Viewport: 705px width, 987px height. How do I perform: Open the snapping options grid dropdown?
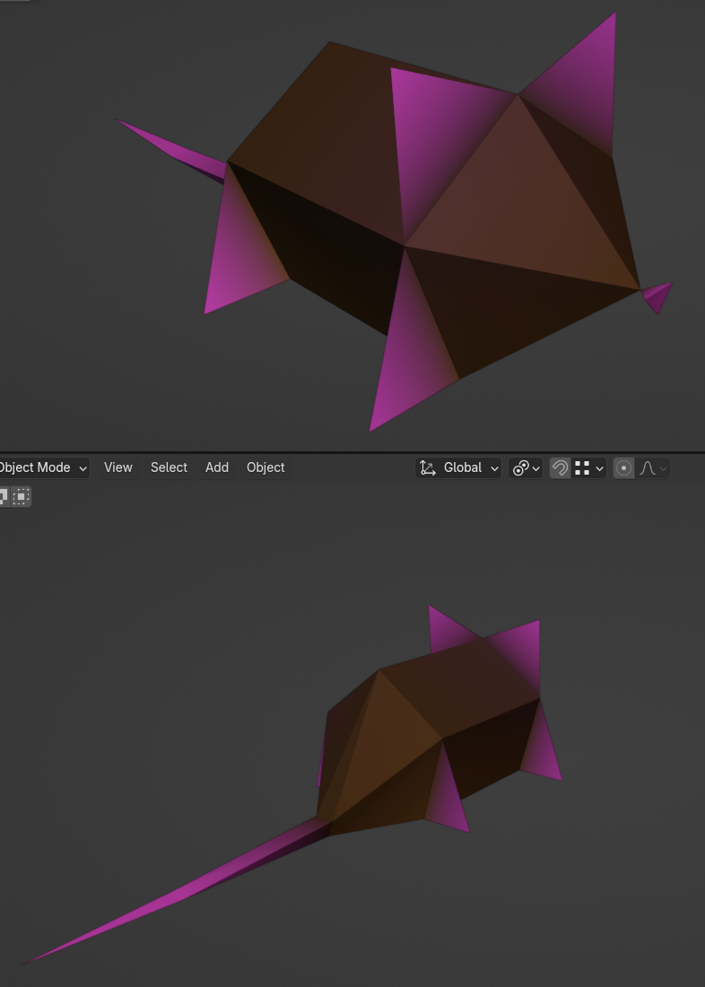[589, 467]
